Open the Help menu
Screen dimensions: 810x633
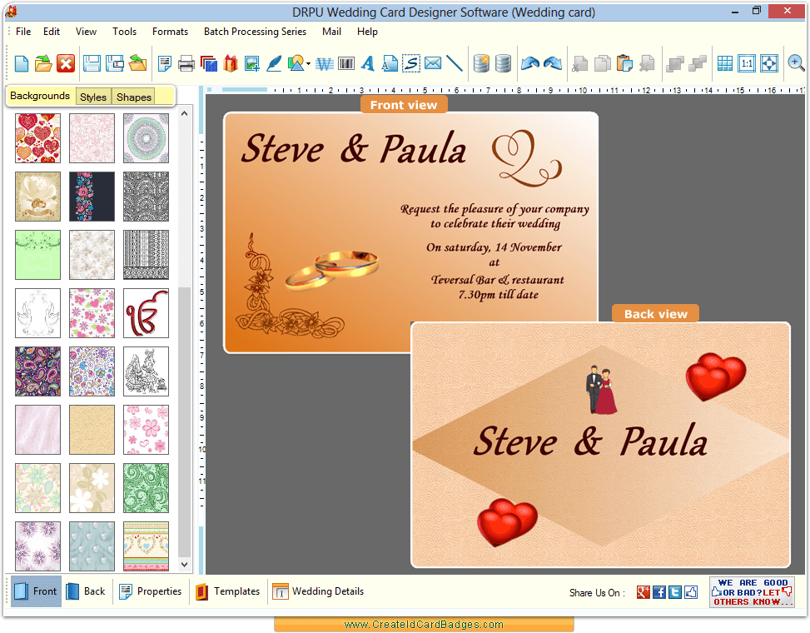(367, 32)
